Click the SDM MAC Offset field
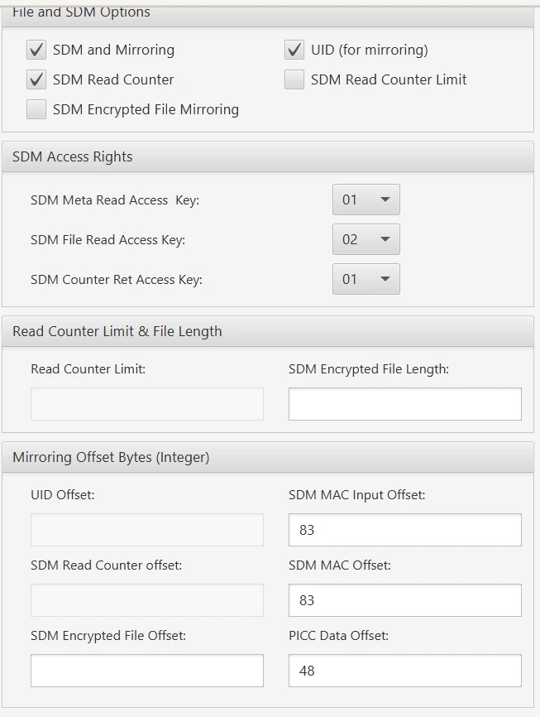 click(404, 600)
